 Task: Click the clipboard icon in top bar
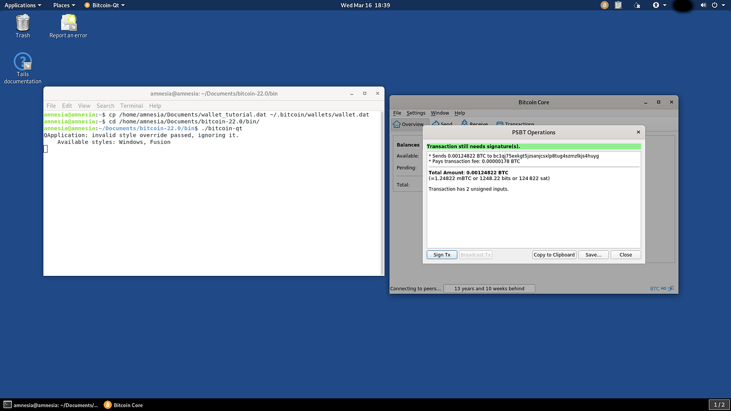(x=618, y=5)
